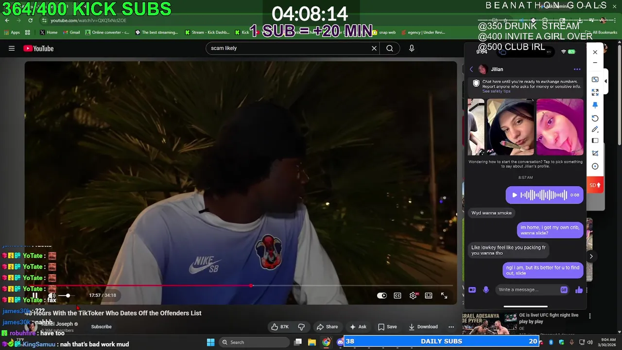Open the video settings gear

[413, 295]
